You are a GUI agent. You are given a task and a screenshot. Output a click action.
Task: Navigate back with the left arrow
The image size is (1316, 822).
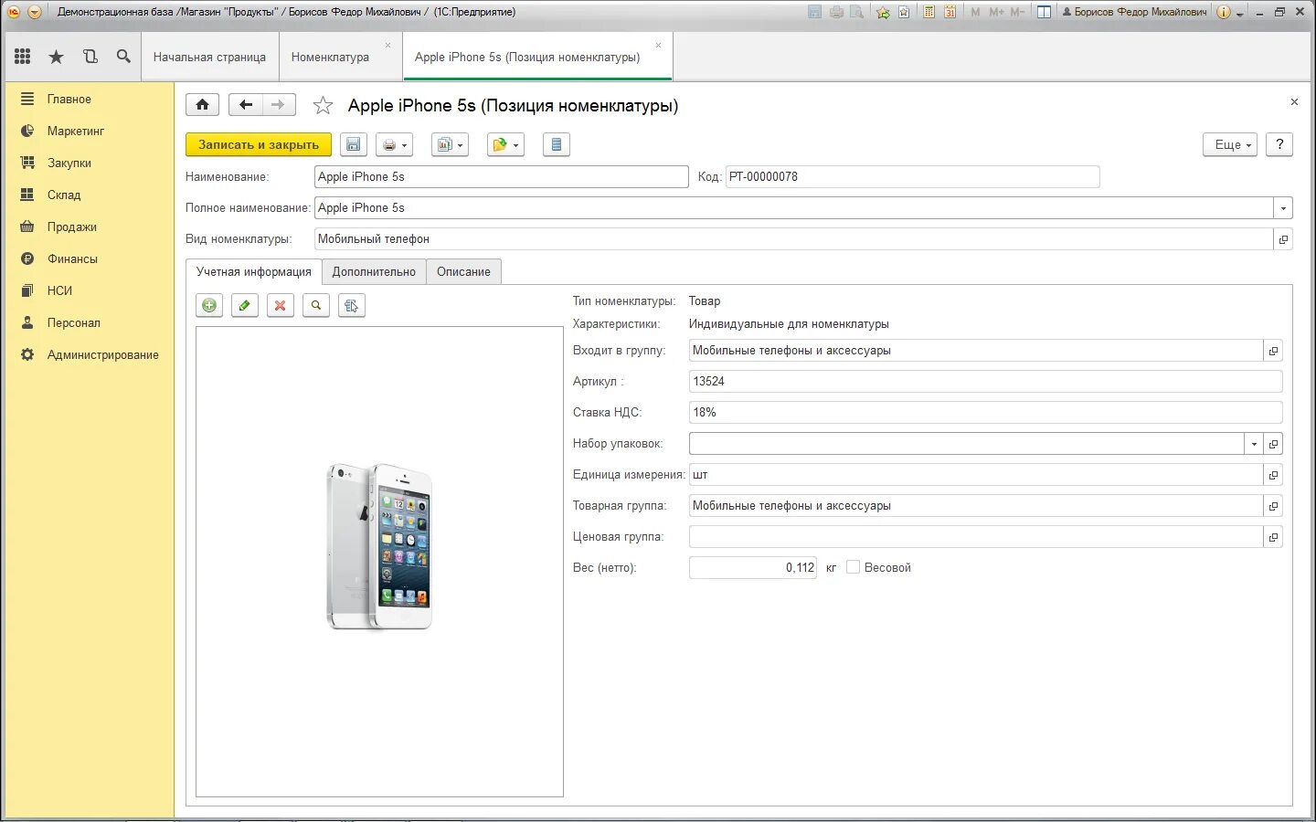click(245, 105)
